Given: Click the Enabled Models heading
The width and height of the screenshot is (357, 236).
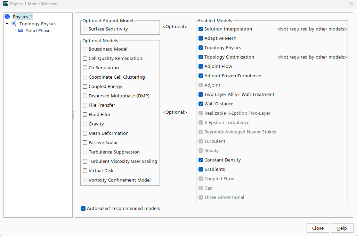Looking at the screenshot, I should tap(215, 21).
